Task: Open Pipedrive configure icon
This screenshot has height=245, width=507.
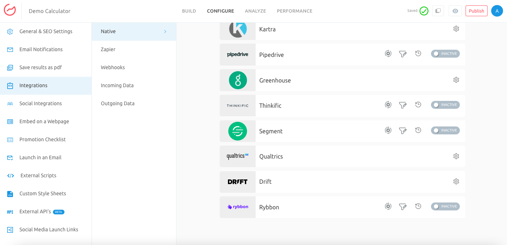Action: point(388,54)
